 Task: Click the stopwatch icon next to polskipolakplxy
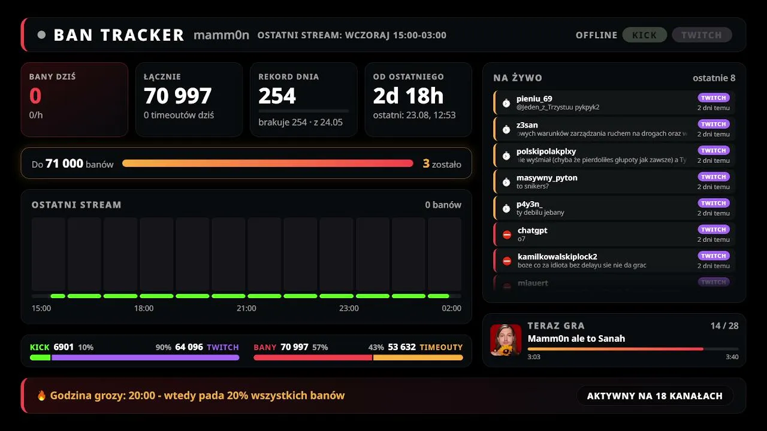click(x=506, y=156)
